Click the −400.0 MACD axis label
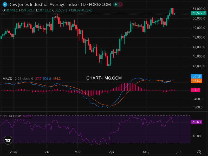208x156 pixels. click(197, 99)
